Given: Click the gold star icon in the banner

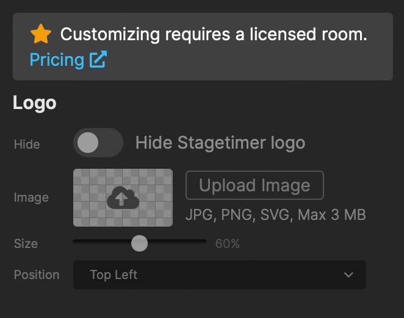Looking at the screenshot, I should (x=41, y=35).
